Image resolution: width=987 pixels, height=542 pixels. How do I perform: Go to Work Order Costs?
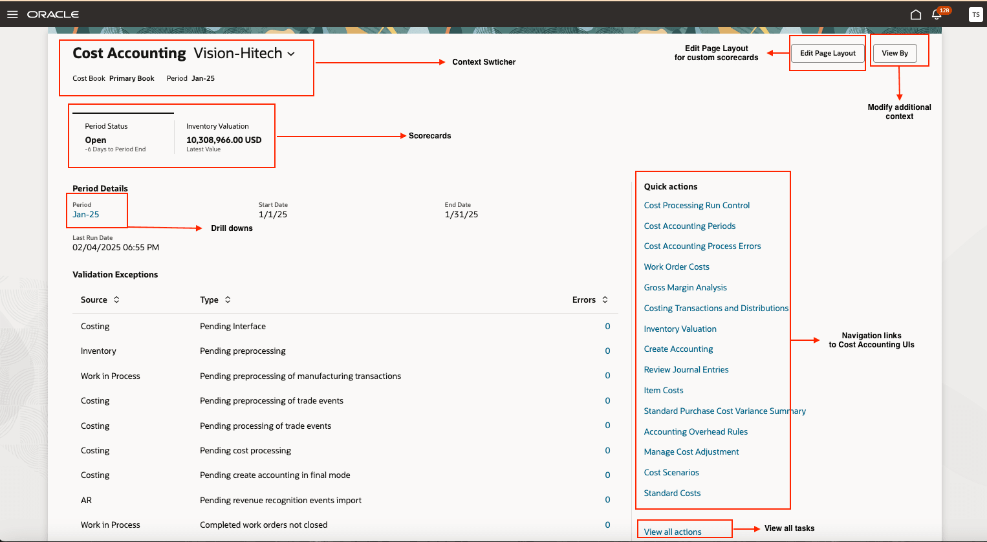coord(677,266)
